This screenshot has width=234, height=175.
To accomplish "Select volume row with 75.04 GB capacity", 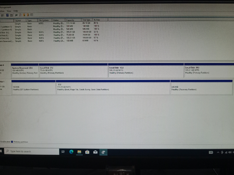I will [50, 35].
